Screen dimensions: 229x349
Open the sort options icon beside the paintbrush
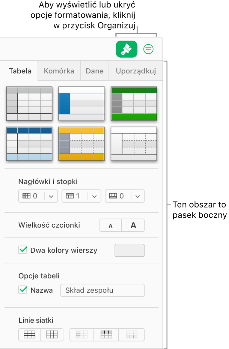148,49
